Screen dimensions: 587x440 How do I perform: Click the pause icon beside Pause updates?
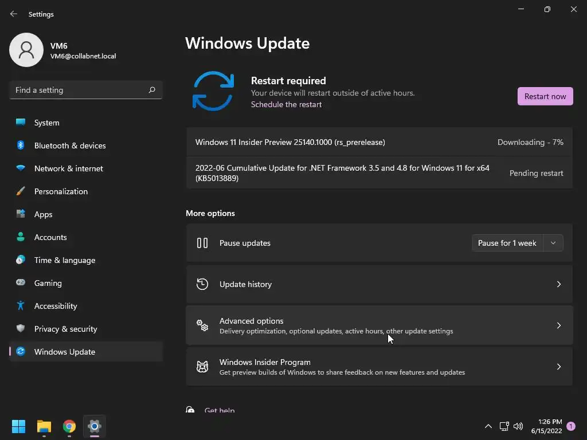point(202,243)
